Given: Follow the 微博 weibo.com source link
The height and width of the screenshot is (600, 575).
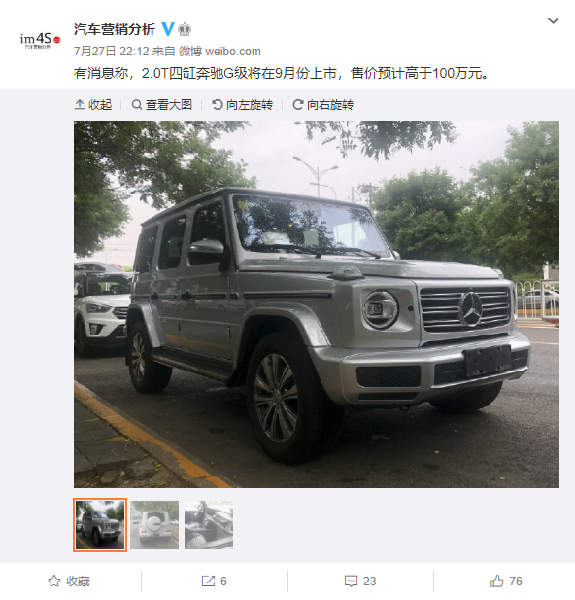Looking at the screenshot, I should point(220,52).
